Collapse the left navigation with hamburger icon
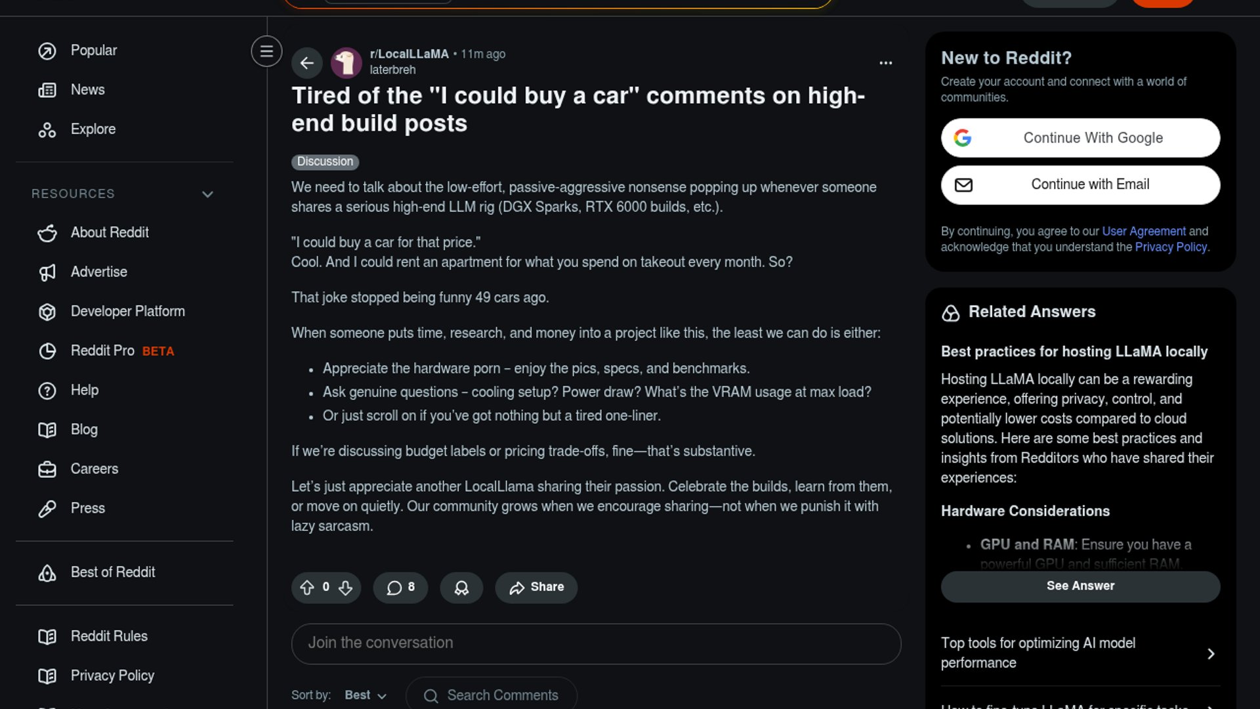Screen dimensions: 1260x709 [266, 51]
